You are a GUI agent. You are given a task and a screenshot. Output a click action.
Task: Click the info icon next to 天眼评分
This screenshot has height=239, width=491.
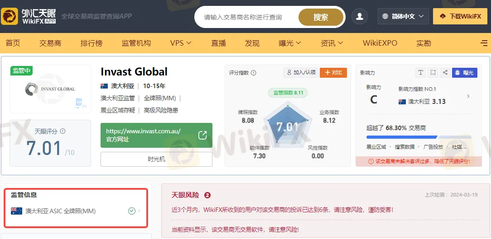tap(63, 131)
